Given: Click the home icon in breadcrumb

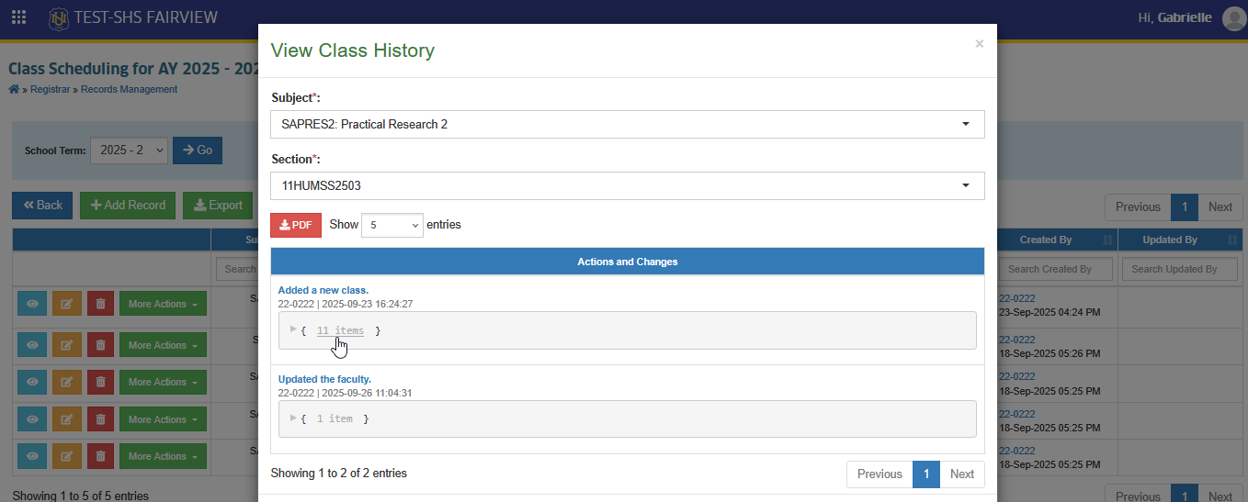Looking at the screenshot, I should [14, 89].
